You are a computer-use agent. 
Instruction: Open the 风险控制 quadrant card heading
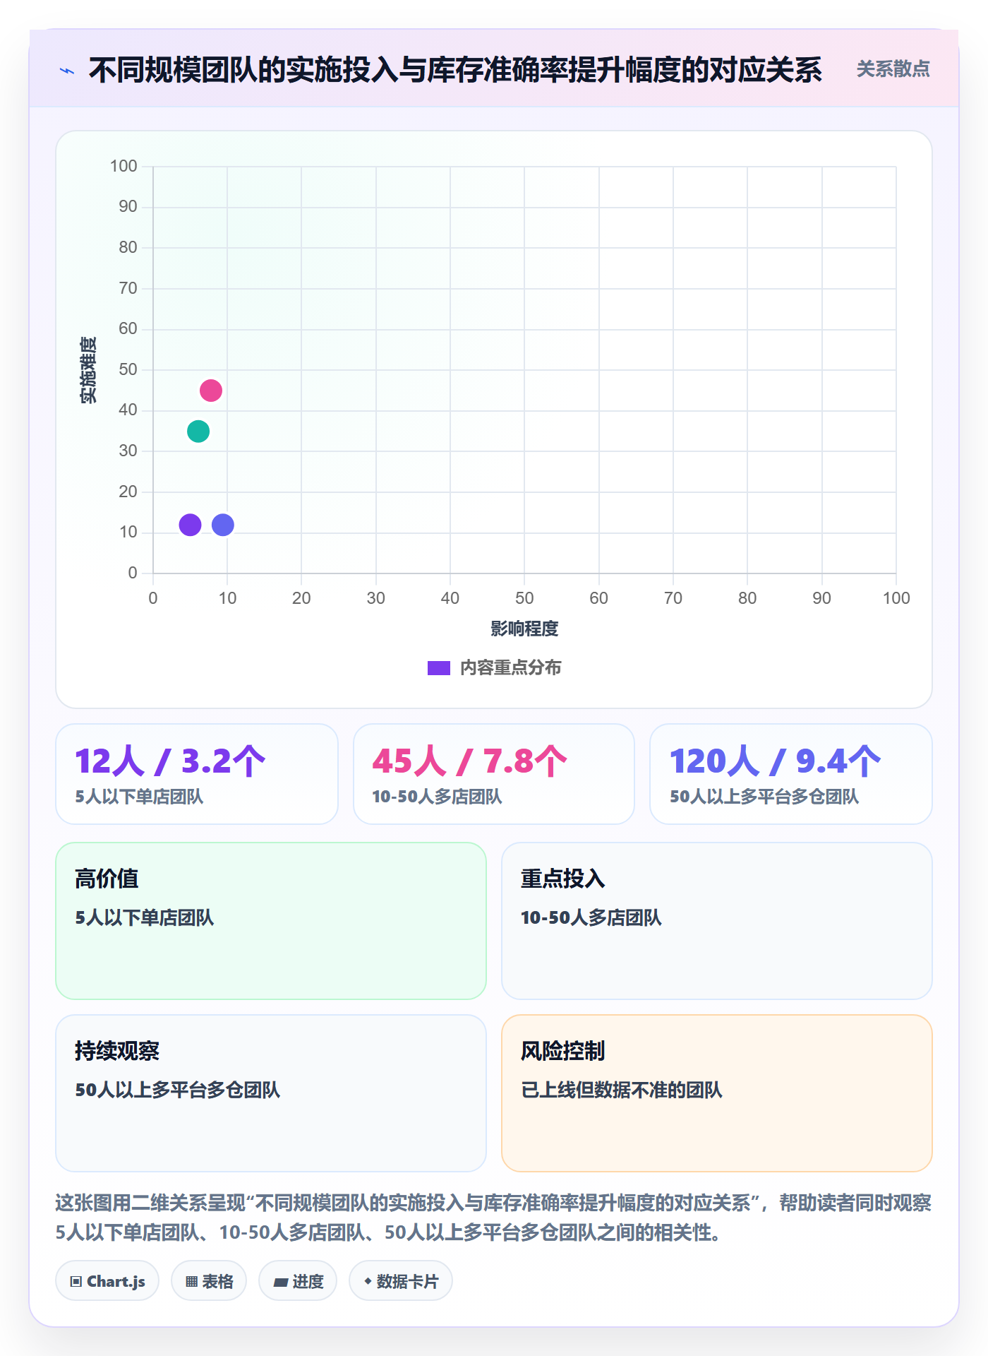coord(562,1051)
